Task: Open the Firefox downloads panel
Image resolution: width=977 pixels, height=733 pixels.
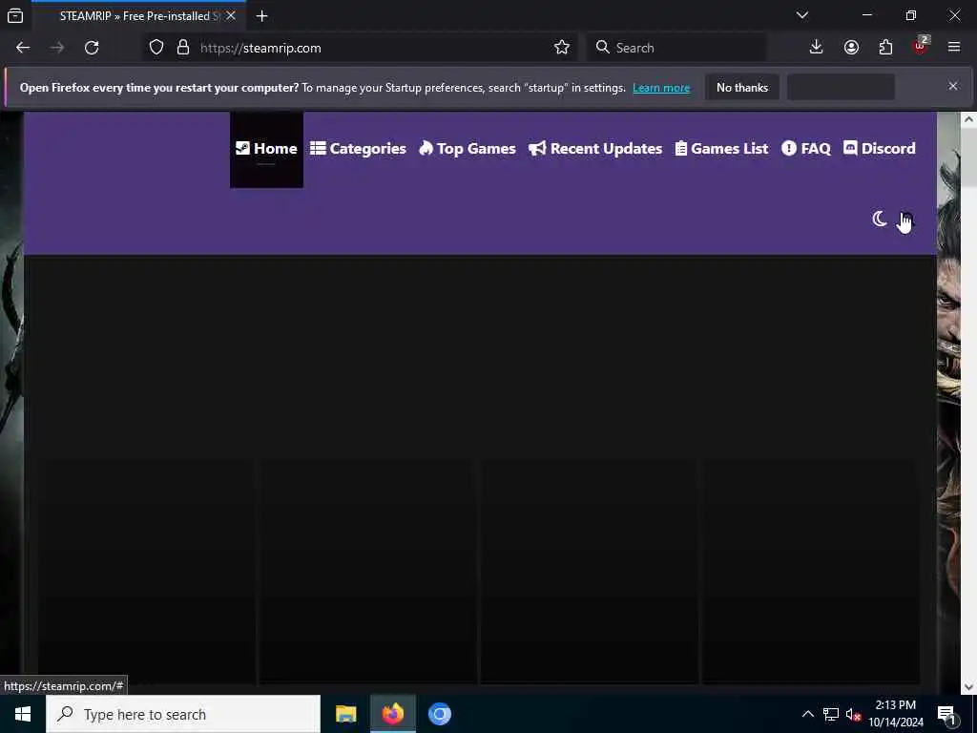Action: [817, 48]
